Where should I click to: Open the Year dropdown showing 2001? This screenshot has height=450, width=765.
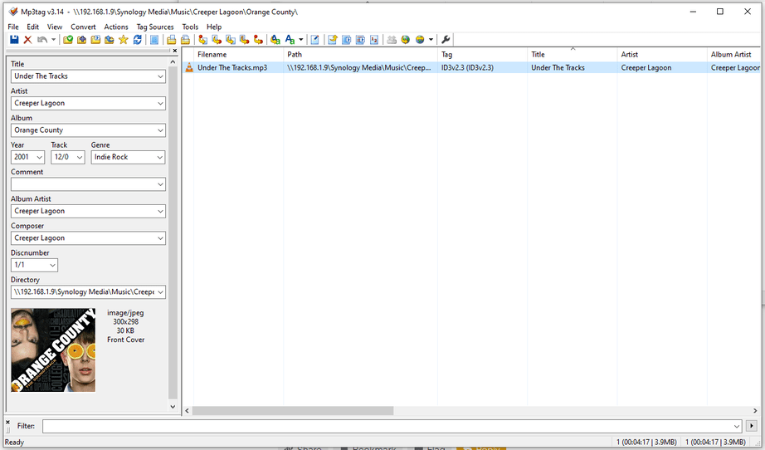click(x=40, y=157)
